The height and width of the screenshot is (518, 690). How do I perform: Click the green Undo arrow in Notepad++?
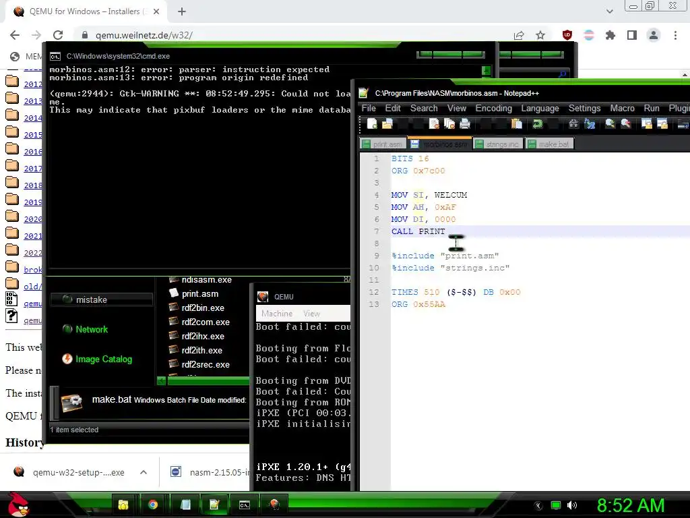537,124
